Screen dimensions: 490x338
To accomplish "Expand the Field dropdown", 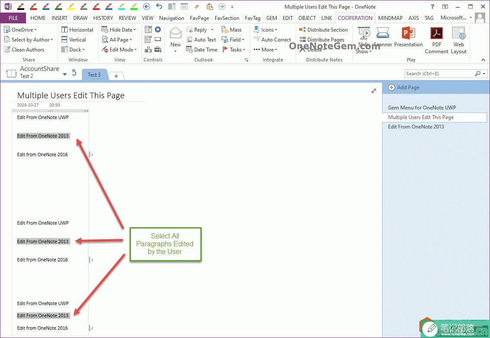I will (x=233, y=40).
